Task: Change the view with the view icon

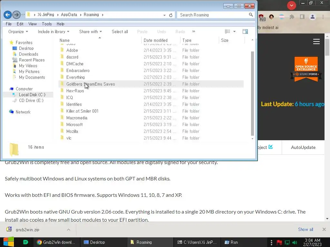Action: coord(227,32)
